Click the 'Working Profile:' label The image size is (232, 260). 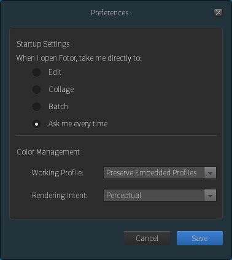click(x=58, y=173)
